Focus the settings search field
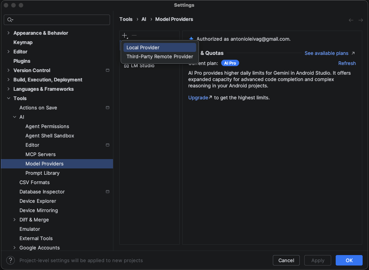Screen dimensions: 369x270 click(57, 20)
